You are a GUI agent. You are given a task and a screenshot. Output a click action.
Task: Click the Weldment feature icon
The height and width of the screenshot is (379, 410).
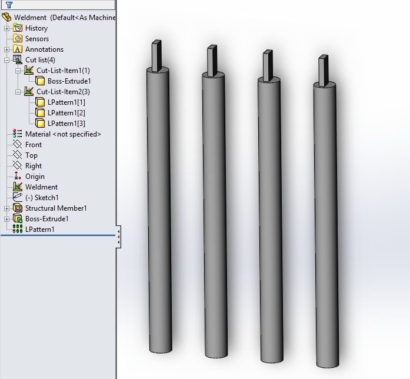(x=18, y=187)
